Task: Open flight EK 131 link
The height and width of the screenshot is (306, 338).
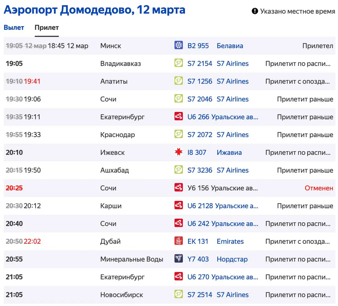Action: 198,241
